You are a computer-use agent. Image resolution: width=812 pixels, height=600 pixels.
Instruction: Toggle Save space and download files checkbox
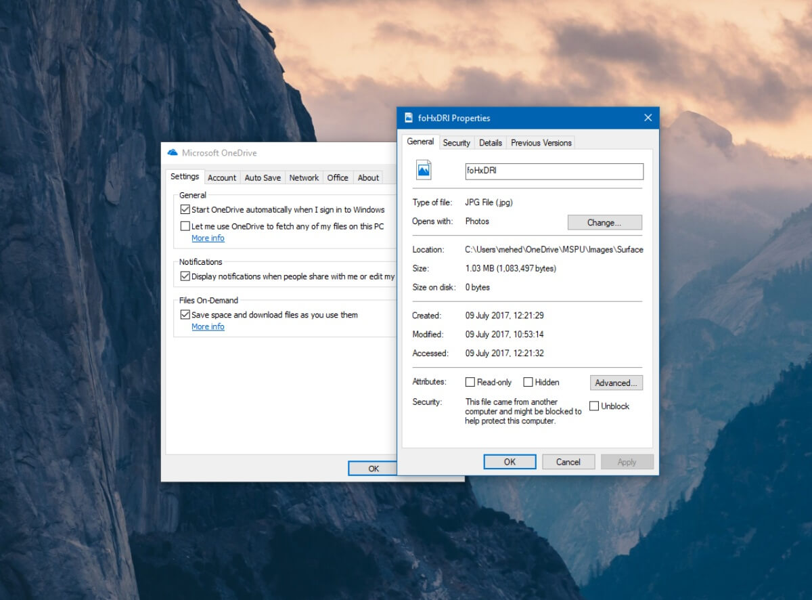tap(185, 315)
